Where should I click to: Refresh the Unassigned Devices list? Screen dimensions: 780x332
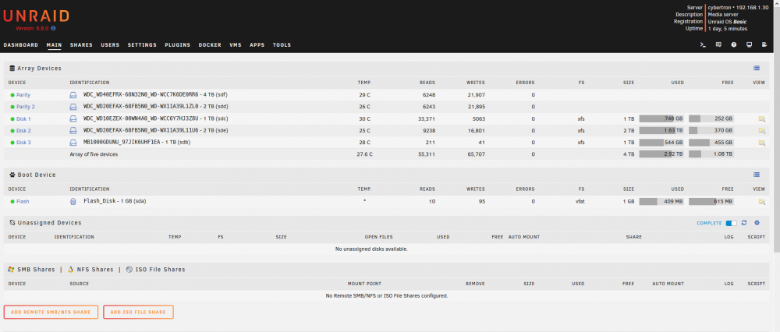[744, 223]
